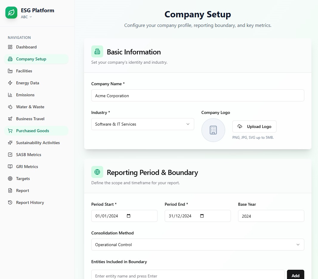Focus the Company Name text field

[197, 96]
